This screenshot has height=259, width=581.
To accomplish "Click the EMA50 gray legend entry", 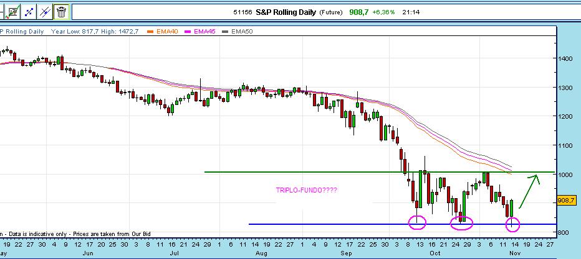I will [238, 31].
